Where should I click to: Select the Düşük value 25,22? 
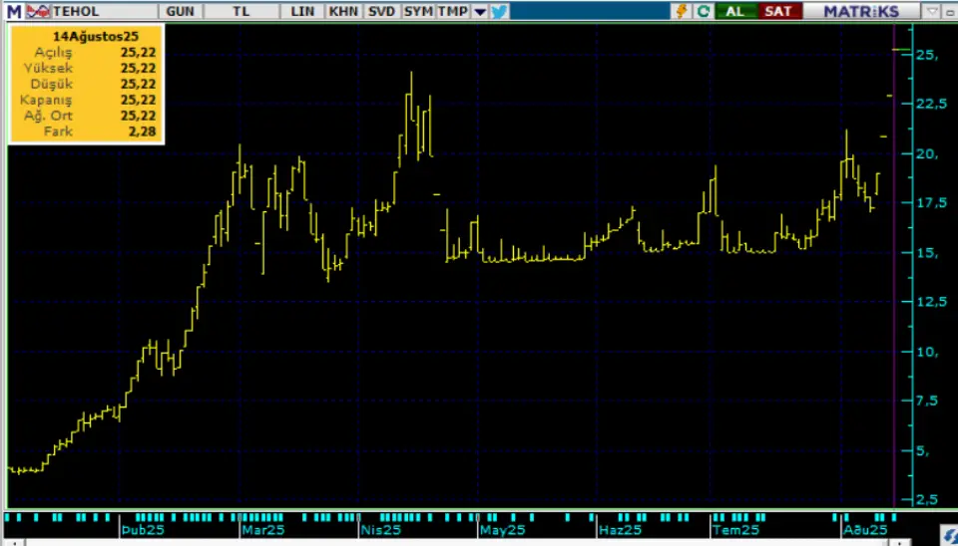tap(138, 84)
